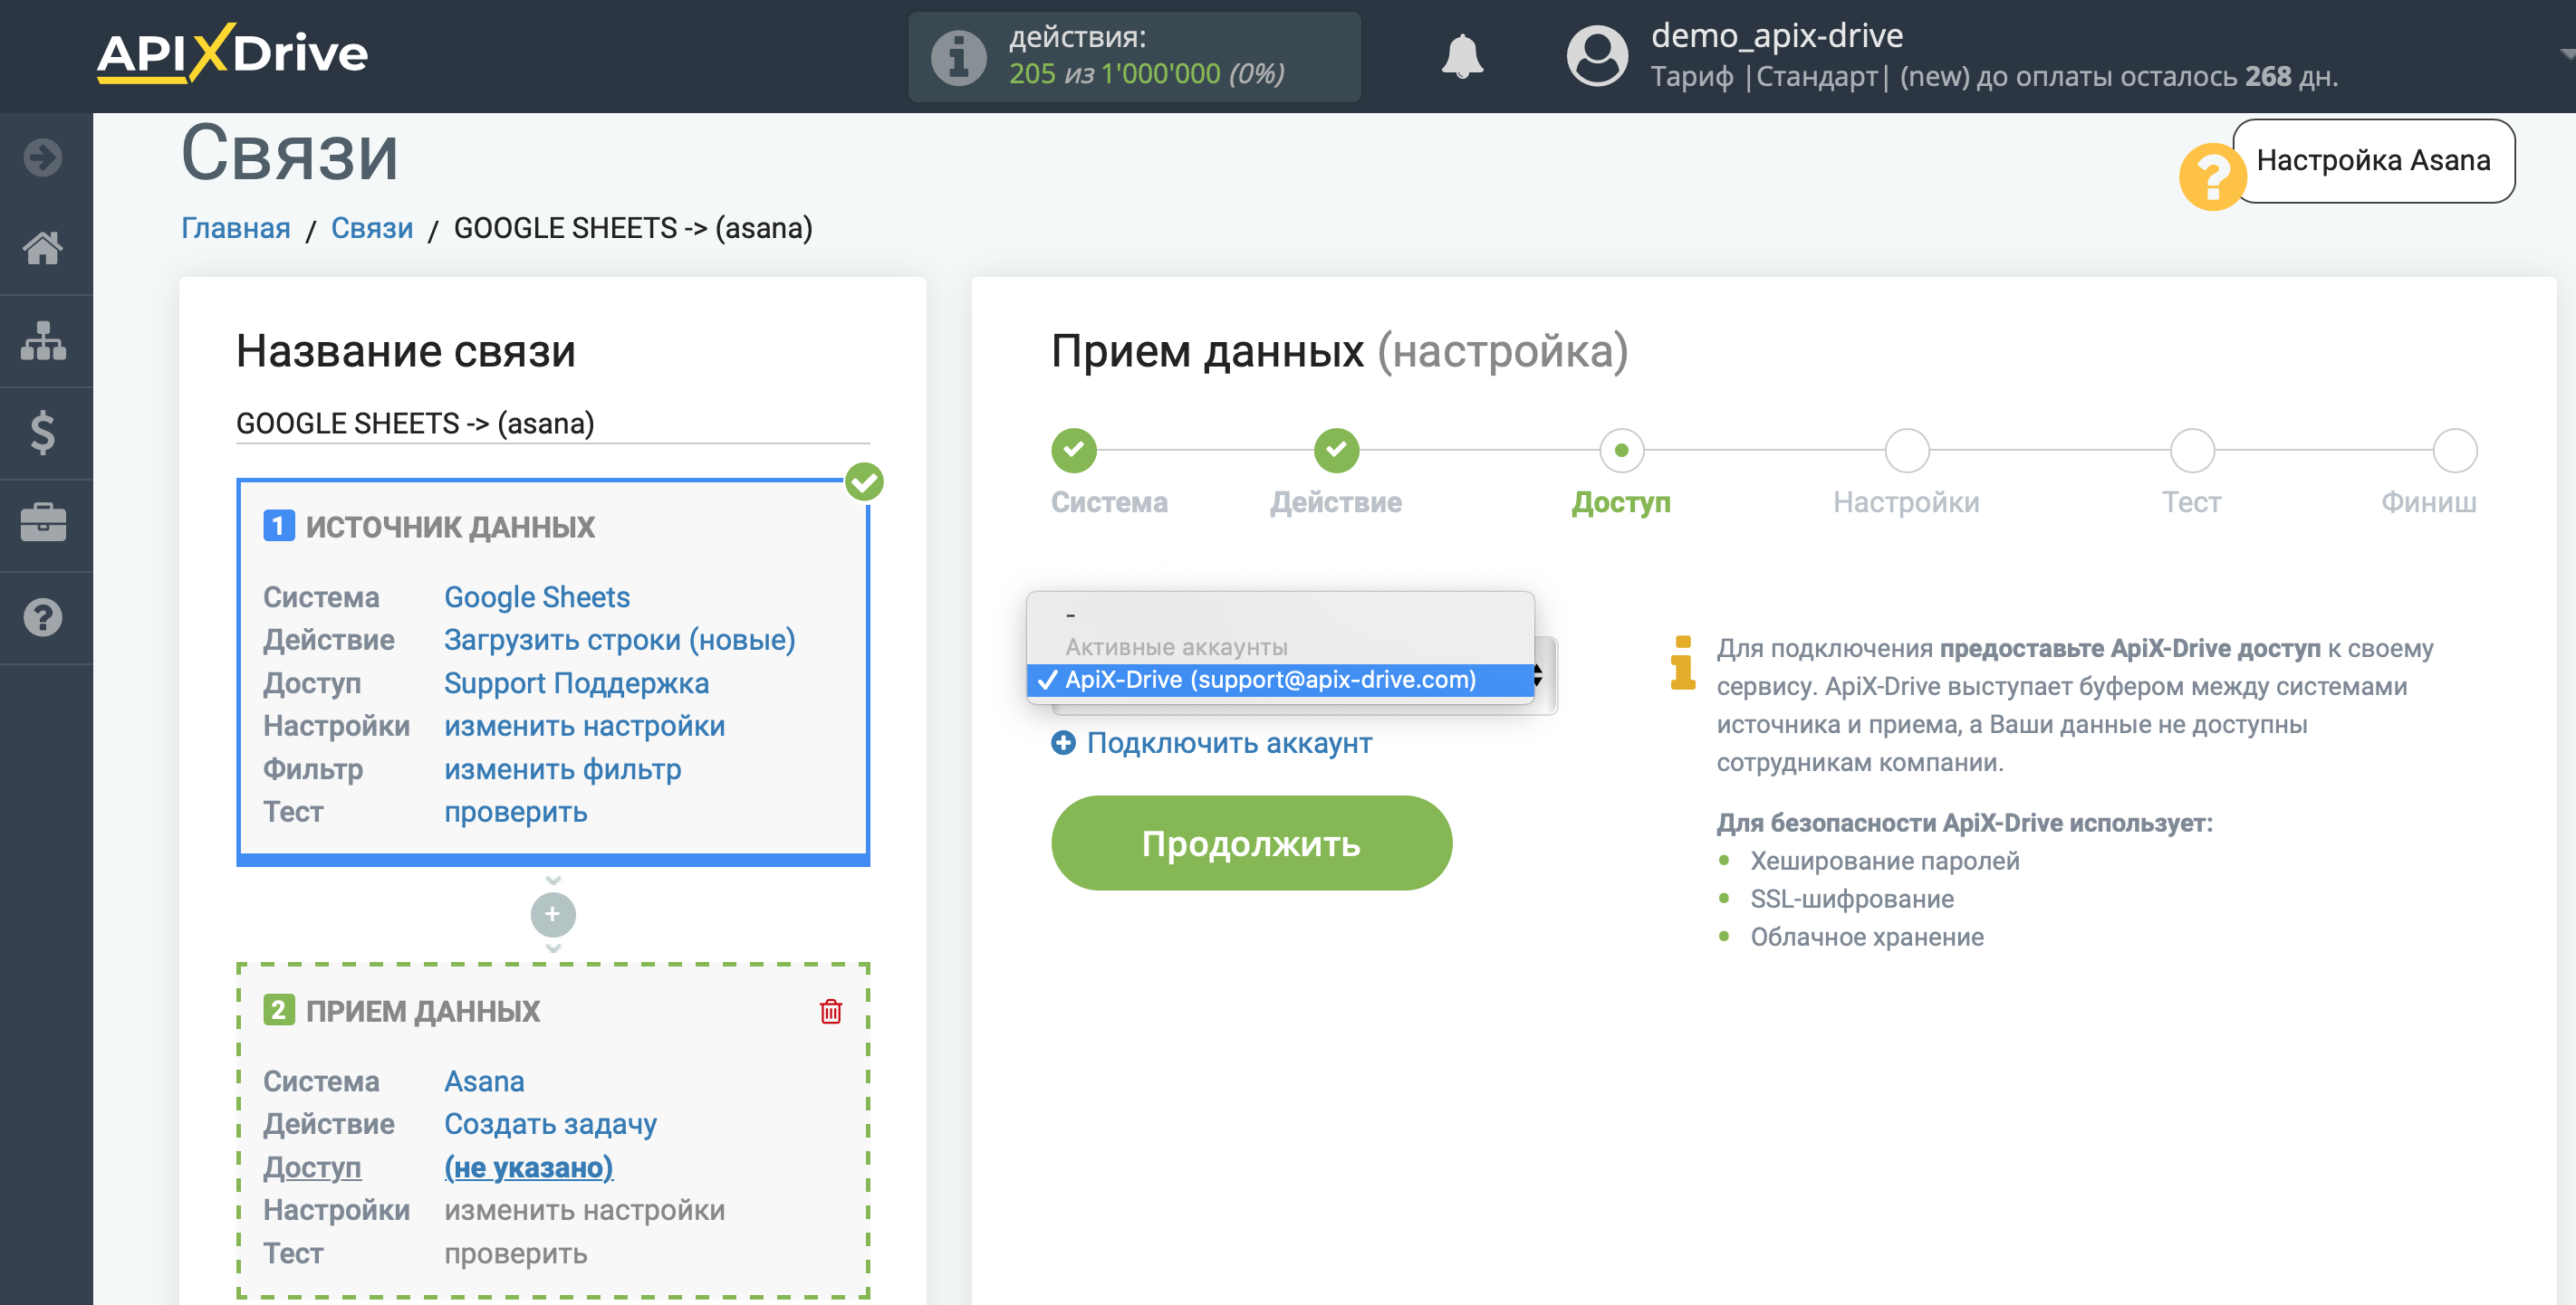Go to Связи breadcrumb

[x=372, y=228]
